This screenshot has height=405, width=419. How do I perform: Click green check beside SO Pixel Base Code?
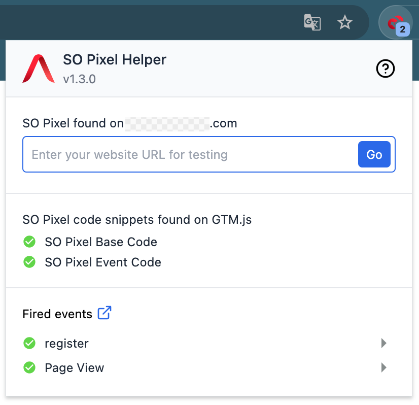29,242
